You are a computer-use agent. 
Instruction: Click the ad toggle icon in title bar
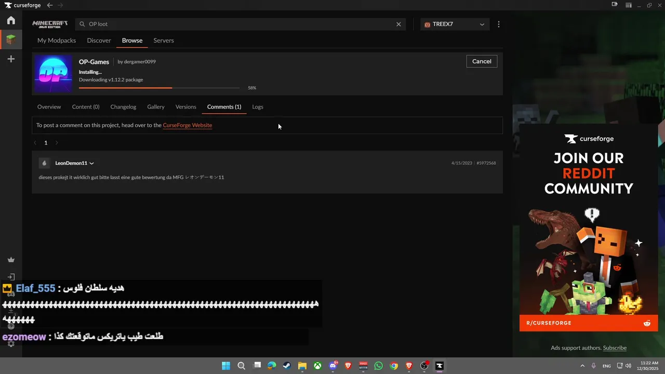coord(615,5)
